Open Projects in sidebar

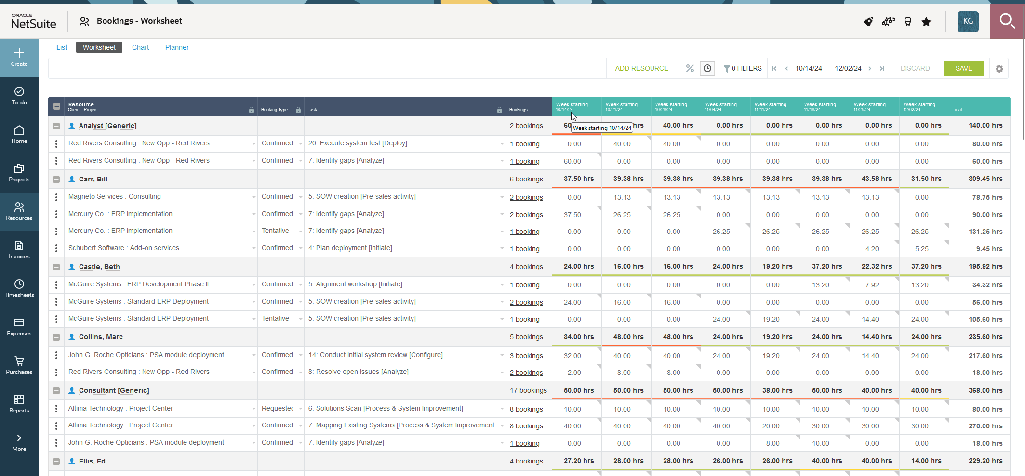click(x=19, y=173)
